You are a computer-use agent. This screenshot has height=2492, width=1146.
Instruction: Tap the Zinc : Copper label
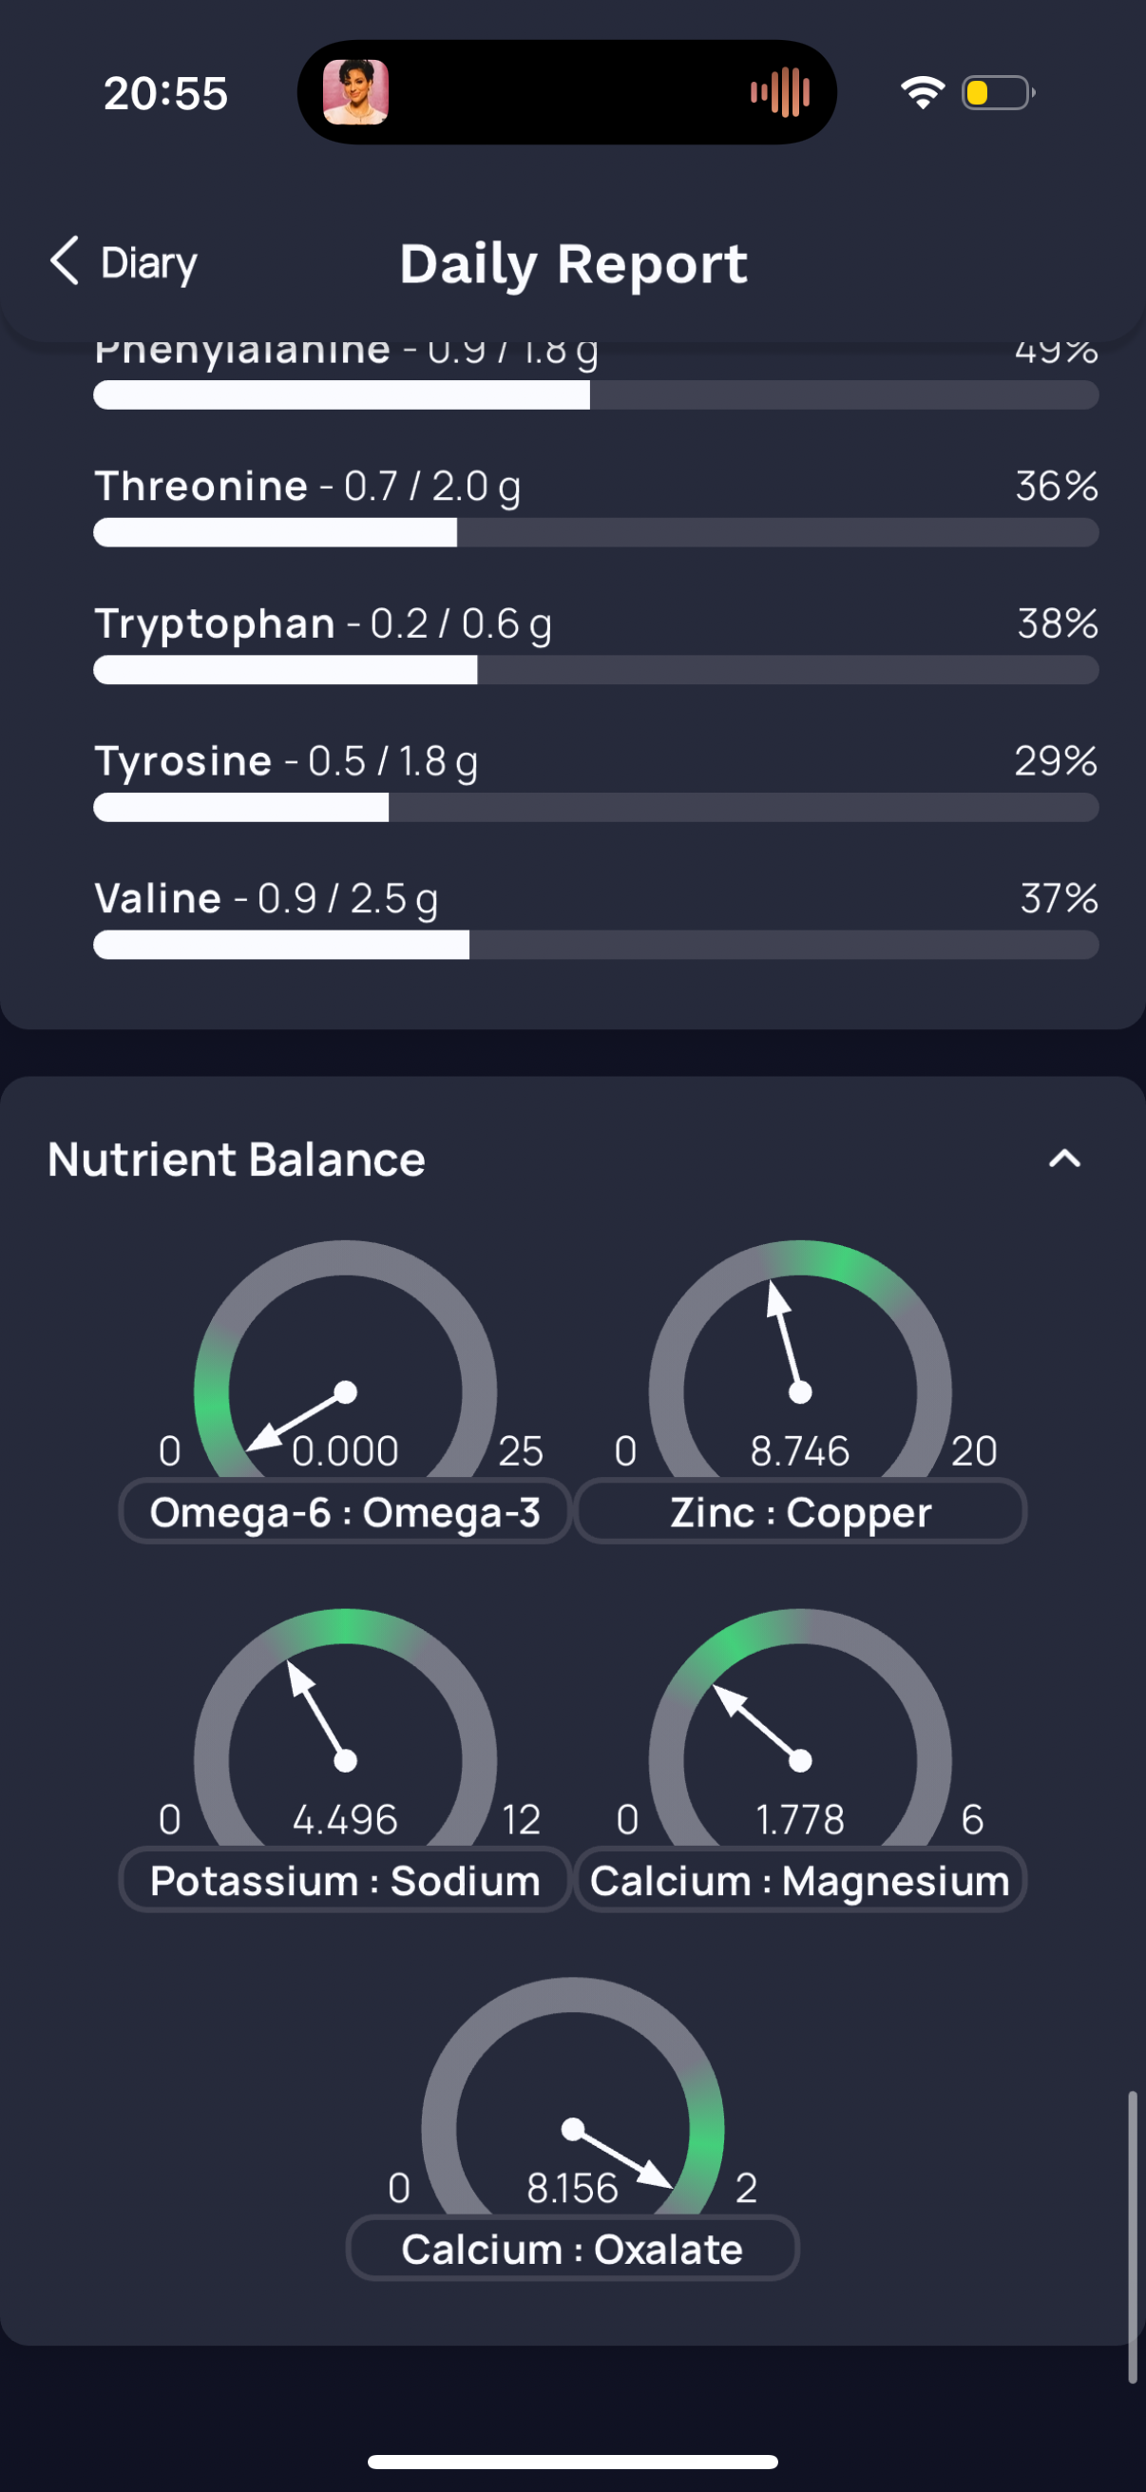pyautogui.click(x=800, y=1512)
